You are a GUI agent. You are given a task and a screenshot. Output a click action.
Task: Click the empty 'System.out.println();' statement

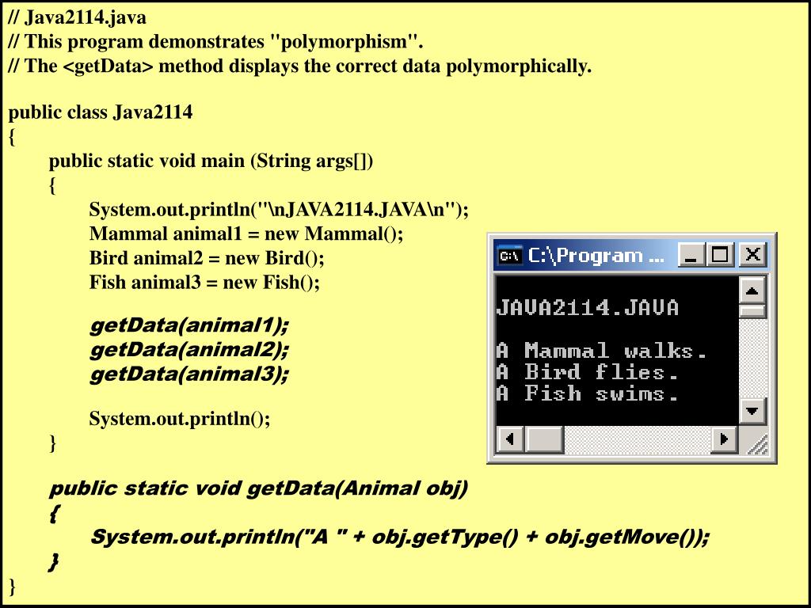[180, 418]
